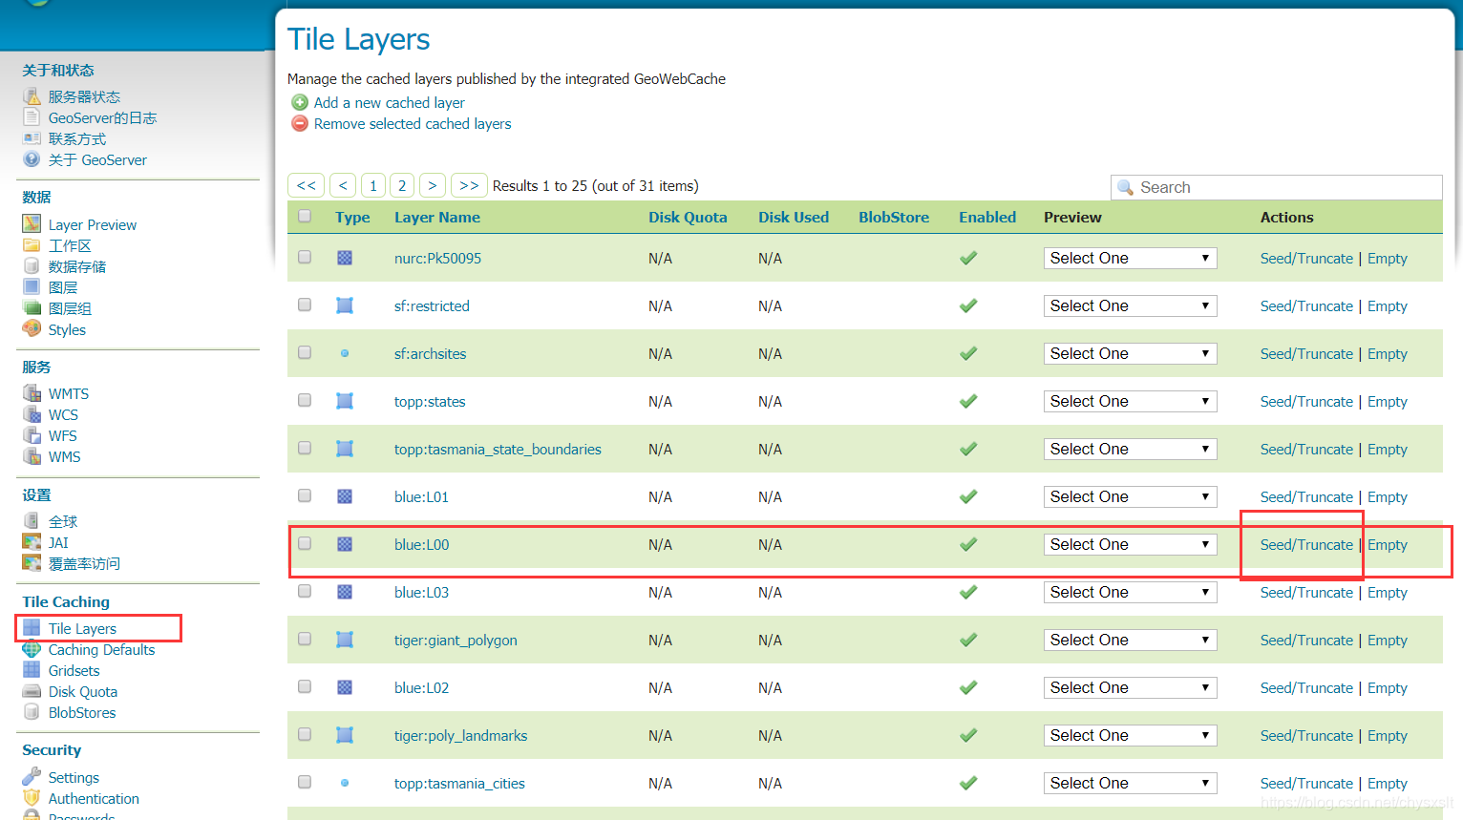The image size is (1463, 820).
Task: Click the Security Settings wrench icon
Action: (x=32, y=776)
